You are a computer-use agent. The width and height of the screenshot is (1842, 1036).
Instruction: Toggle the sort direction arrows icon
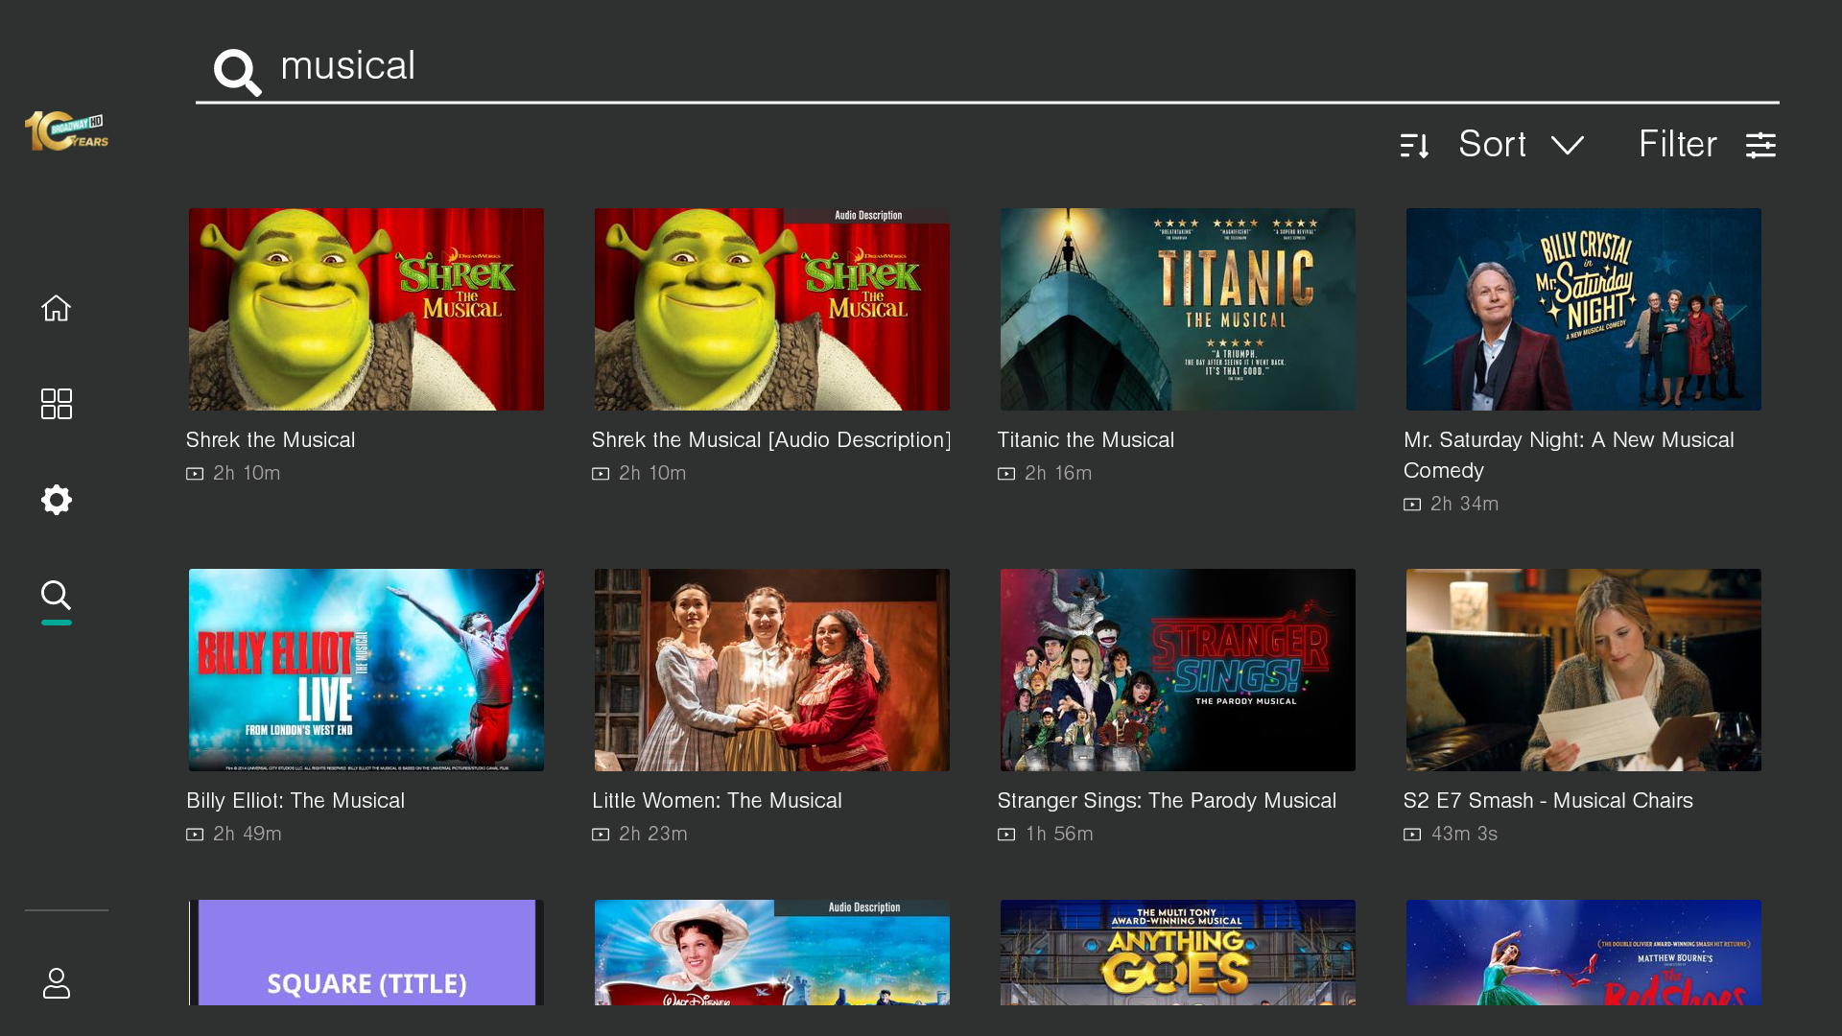pos(1415,144)
